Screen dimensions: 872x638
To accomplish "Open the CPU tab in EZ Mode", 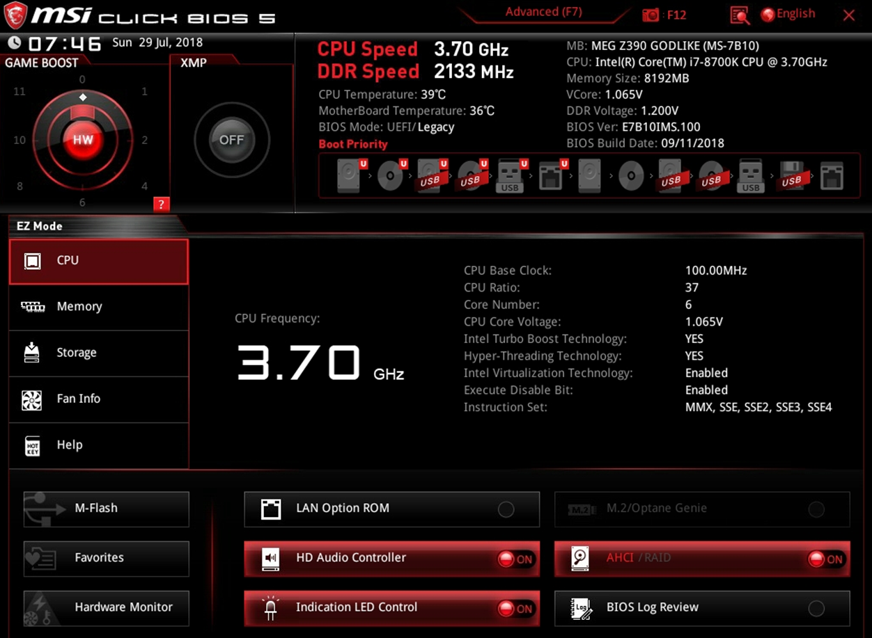I will [x=99, y=261].
